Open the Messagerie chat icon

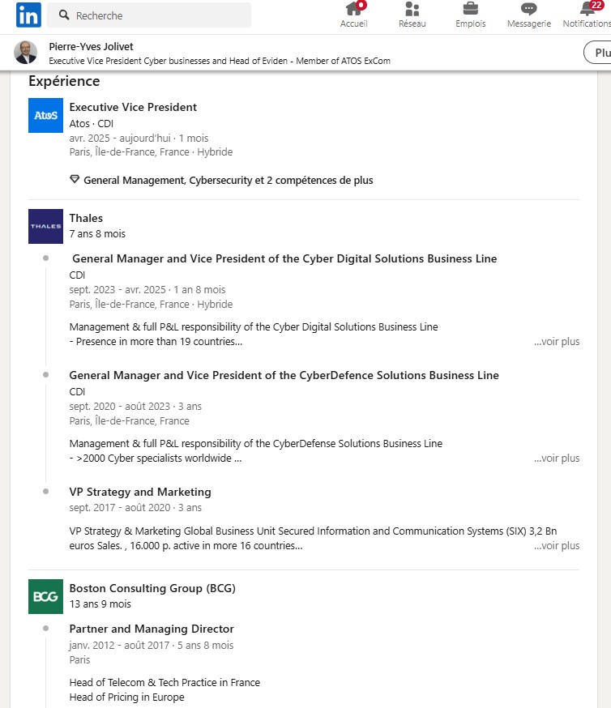pos(529,9)
